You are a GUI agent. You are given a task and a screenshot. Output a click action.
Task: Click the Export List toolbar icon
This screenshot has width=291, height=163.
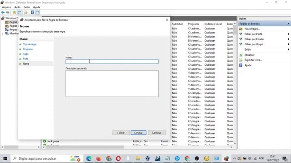[x=26, y=12]
